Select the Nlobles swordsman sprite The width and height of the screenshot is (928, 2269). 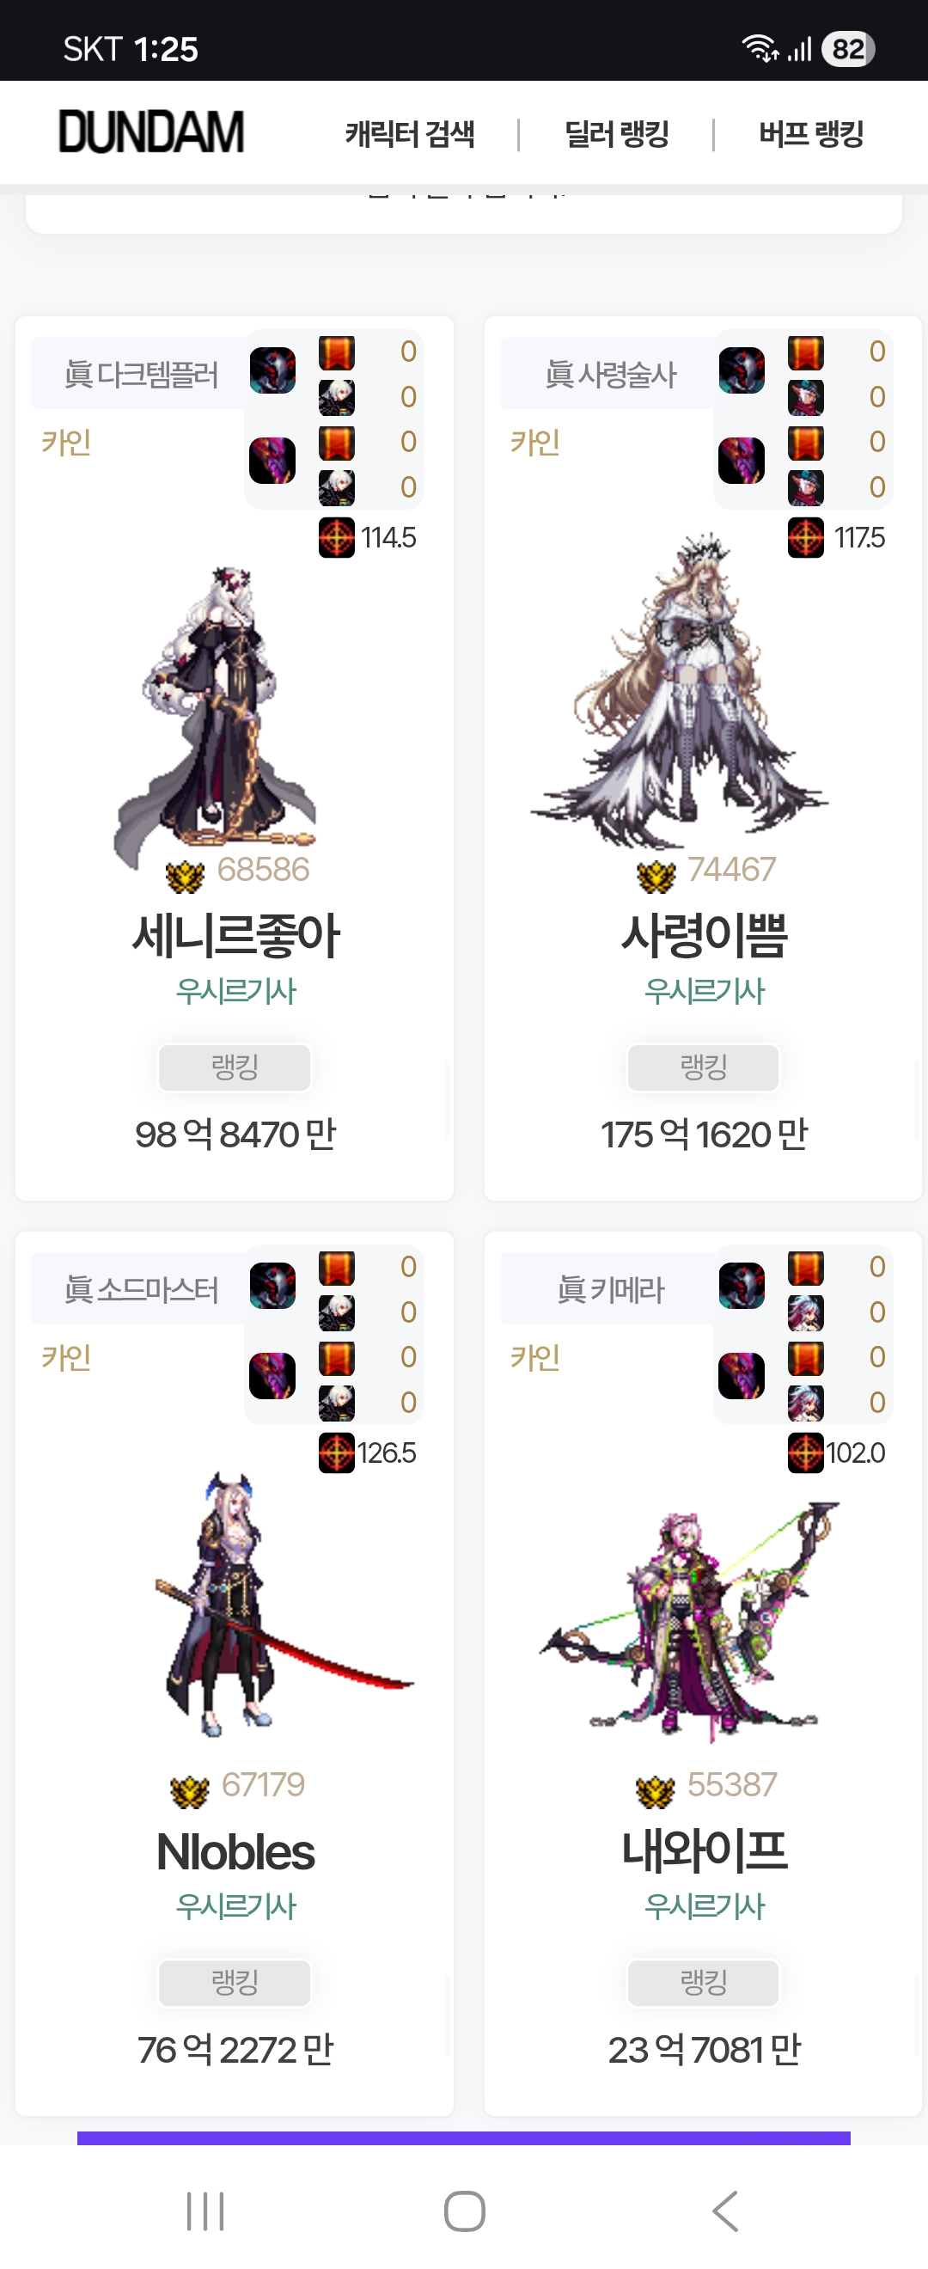(284, 1604)
